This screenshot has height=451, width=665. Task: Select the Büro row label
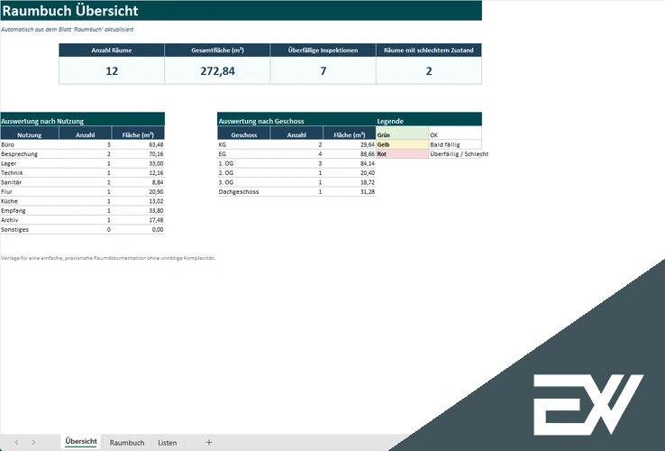(x=29, y=144)
